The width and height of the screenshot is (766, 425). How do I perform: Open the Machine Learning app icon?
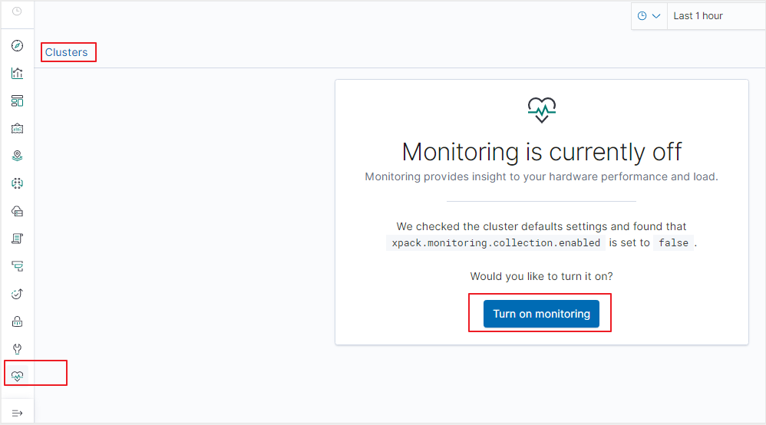[x=17, y=183]
